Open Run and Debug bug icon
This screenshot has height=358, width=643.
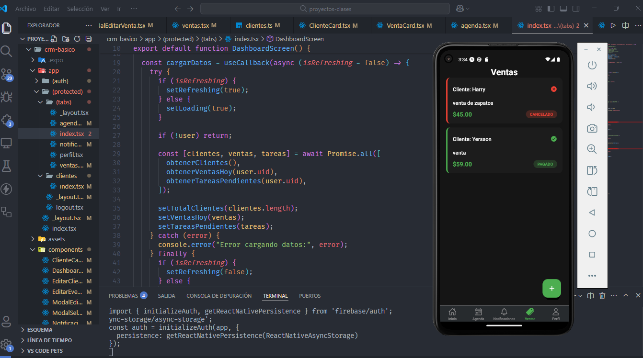7,97
